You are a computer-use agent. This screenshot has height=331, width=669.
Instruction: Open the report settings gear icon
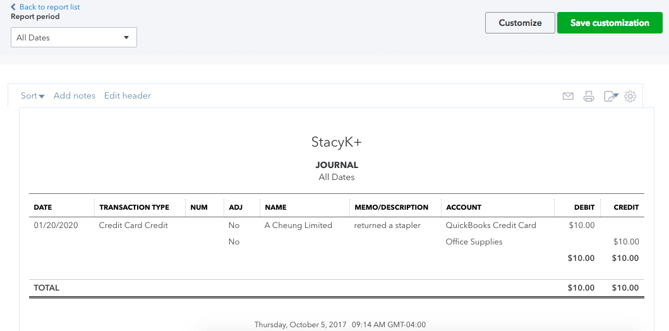pyautogui.click(x=630, y=96)
